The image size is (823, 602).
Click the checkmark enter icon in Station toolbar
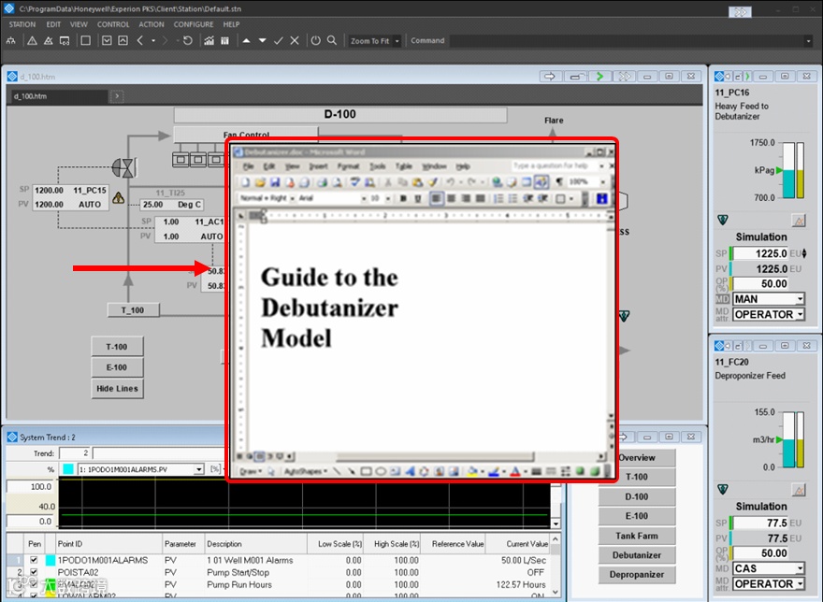[x=279, y=40]
